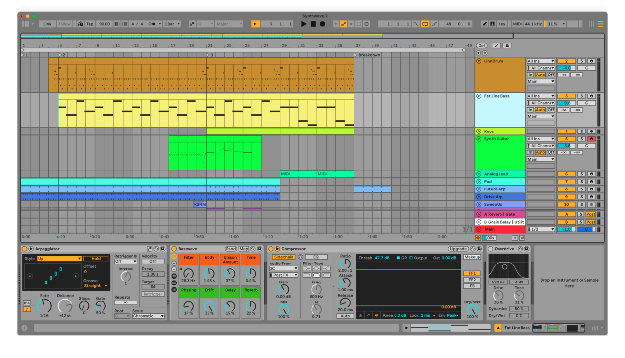Arm the Arrangement Record button
625x358 pixels.
click(322, 24)
